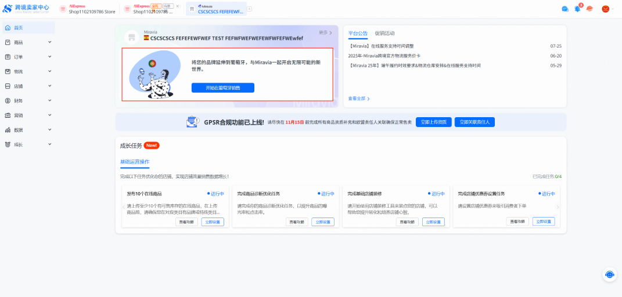Click the 立即上传资质 button
622x297 pixels.
click(x=433, y=122)
